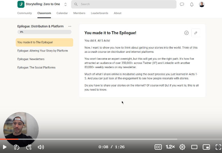Toggle closed captions CC button

click(158, 147)
